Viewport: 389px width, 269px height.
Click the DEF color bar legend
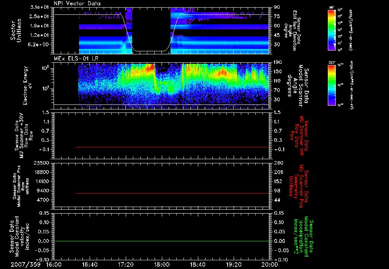pyautogui.click(x=332, y=85)
